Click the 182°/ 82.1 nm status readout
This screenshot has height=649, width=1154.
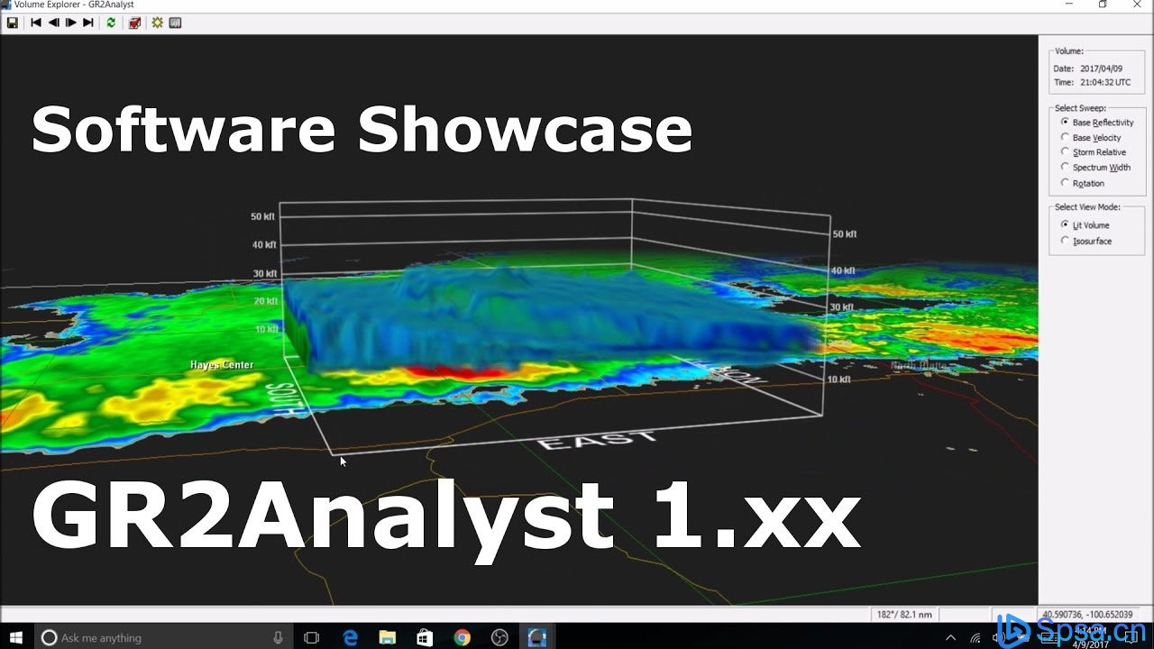pos(904,615)
